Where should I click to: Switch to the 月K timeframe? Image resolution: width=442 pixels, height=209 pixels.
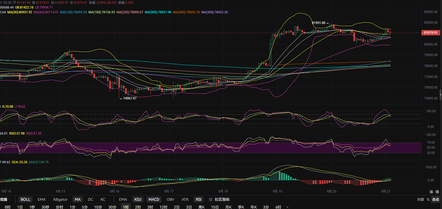[228, 207]
